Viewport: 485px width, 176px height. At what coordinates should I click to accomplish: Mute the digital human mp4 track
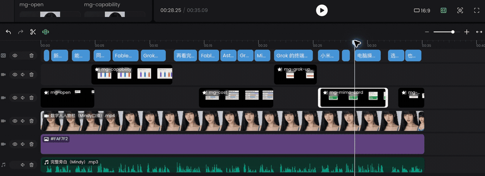click(23, 121)
